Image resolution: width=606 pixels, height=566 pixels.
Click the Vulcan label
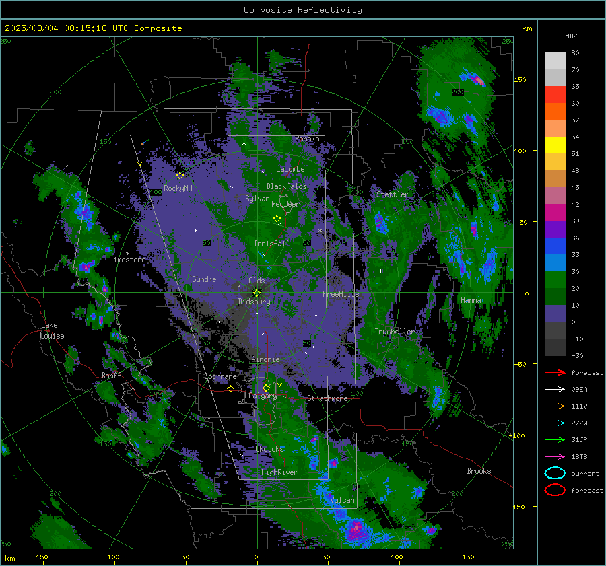(x=343, y=500)
